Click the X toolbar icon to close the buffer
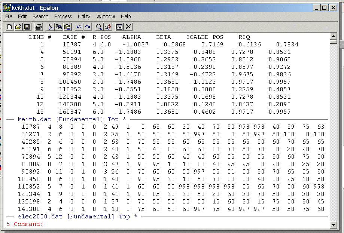This screenshot has height=233, width=344. 128,27
